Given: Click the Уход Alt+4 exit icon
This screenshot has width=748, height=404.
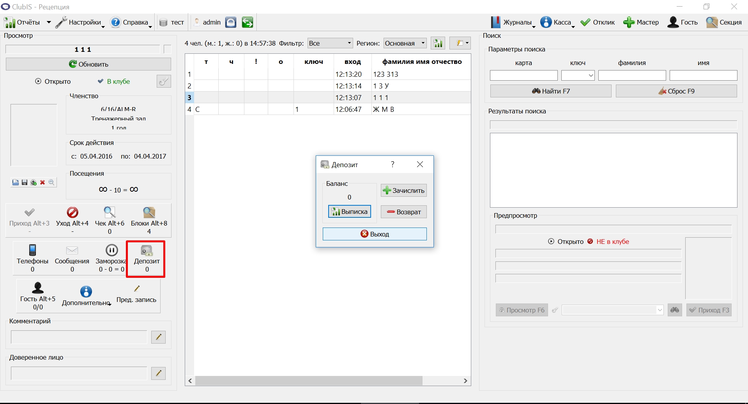Looking at the screenshot, I should [73, 212].
